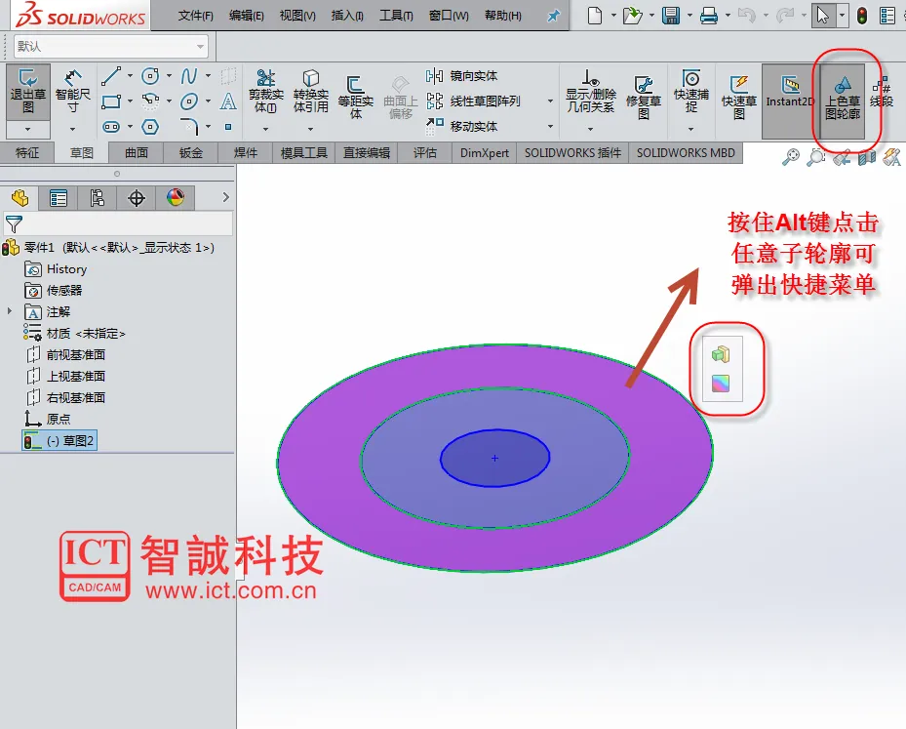Select (-) 草图2 in the tree
Viewport: 906px width, 729px height.
point(59,440)
